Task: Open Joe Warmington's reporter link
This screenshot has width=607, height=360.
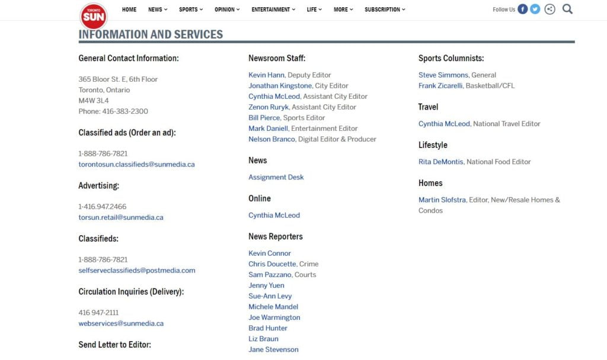Action: pos(274,317)
